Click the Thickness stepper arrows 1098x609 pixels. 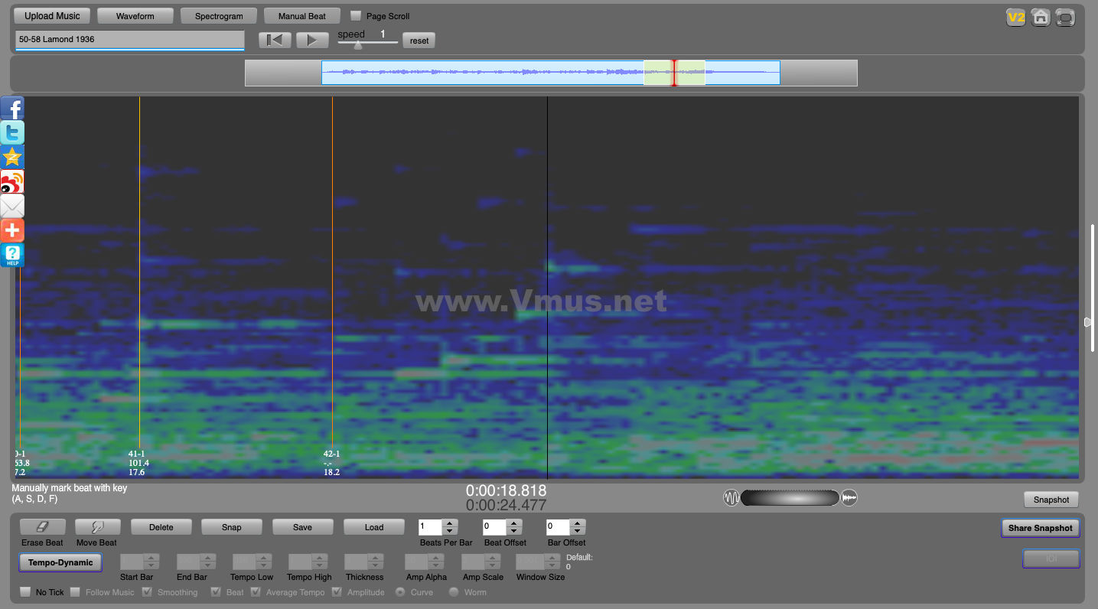[375, 562]
